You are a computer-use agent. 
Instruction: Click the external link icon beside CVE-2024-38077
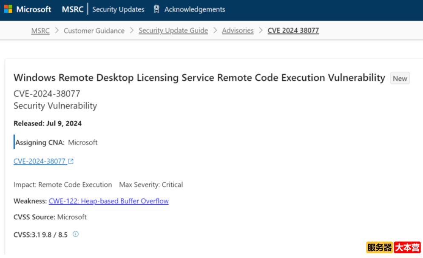tap(71, 161)
